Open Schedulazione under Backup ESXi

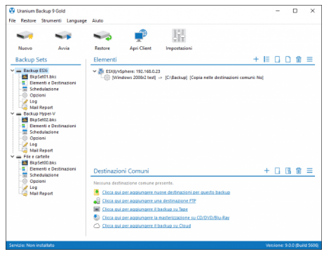(x=44, y=89)
